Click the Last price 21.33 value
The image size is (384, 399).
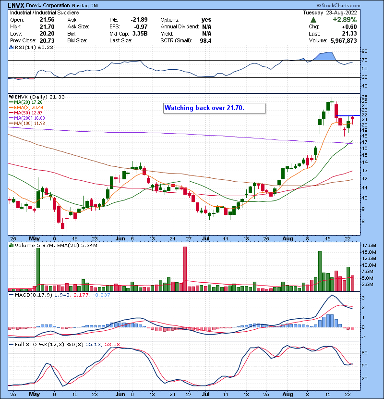pos(349,34)
